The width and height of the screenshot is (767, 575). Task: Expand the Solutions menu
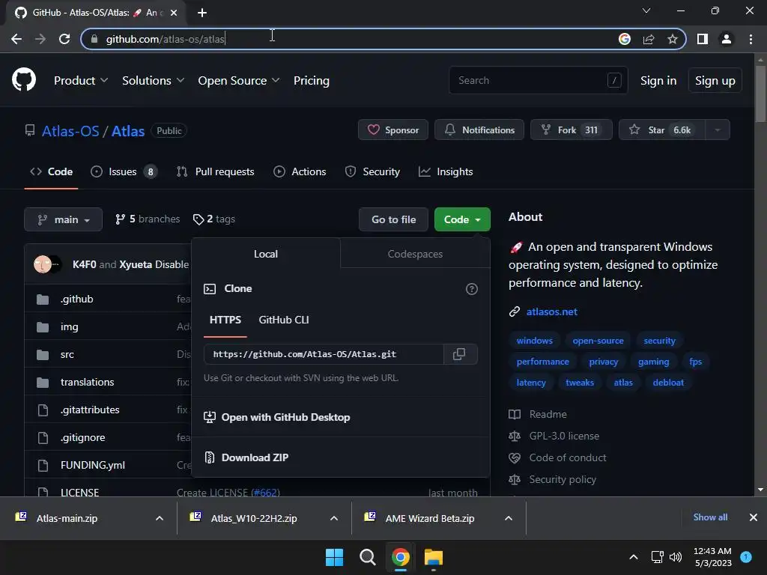[x=153, y=81]
